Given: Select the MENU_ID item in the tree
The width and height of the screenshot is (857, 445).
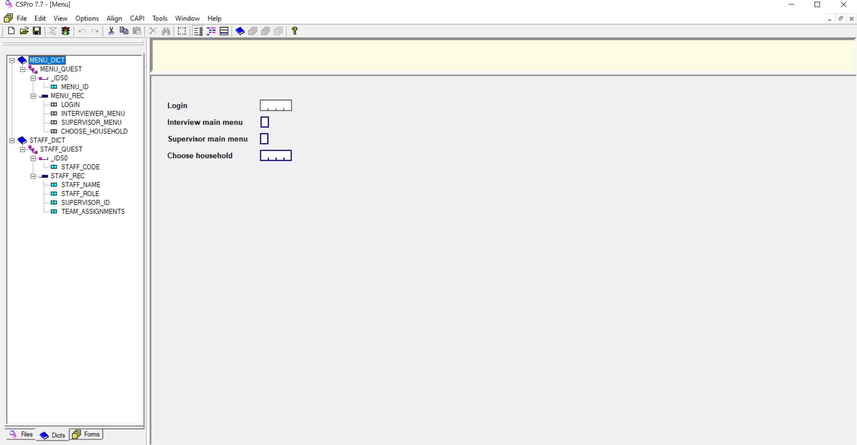Looking at the screenshot, I should coord(75,87).
